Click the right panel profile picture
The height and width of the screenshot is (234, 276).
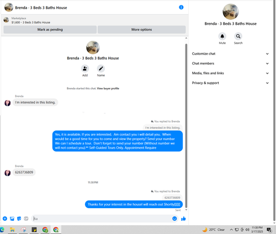[231, 12]
